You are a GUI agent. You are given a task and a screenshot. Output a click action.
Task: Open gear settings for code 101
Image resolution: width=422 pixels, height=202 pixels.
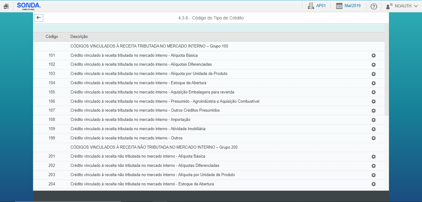pyautogui.click(x=373, y=56)
